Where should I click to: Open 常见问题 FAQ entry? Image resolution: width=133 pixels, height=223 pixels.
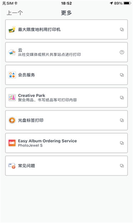point(66,166)
